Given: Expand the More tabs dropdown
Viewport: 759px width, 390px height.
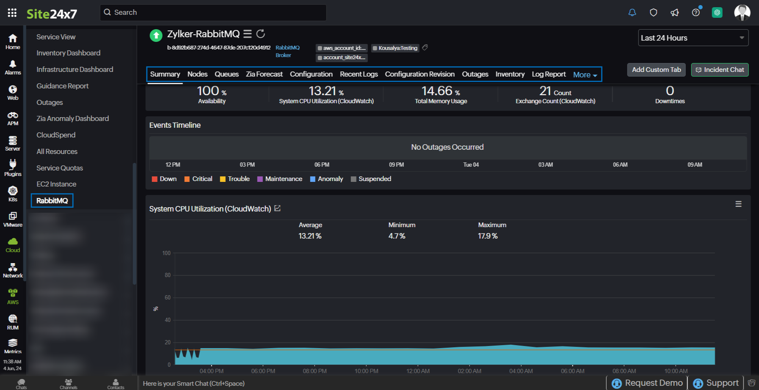Looking at the screenshot, I should tap(585, 75).
